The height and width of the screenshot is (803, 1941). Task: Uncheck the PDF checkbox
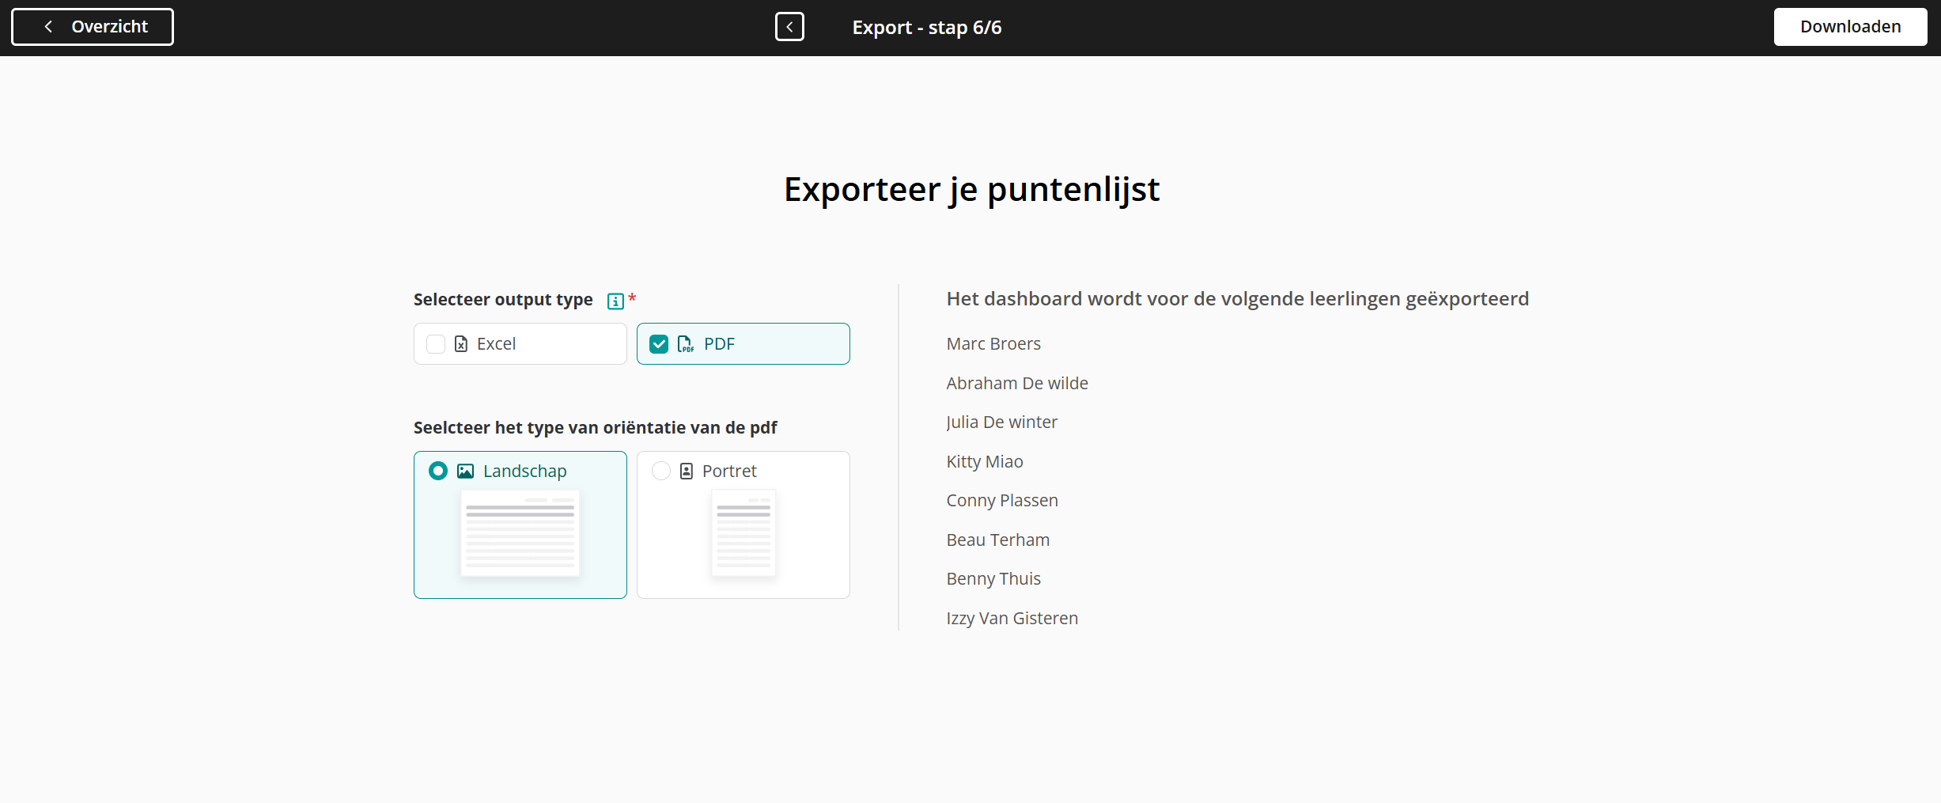point(659,344)
